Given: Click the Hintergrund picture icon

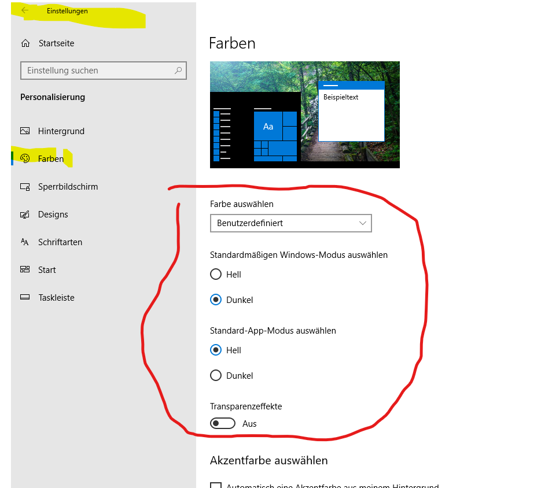Looking at the screenshot, I should (25, 131).
